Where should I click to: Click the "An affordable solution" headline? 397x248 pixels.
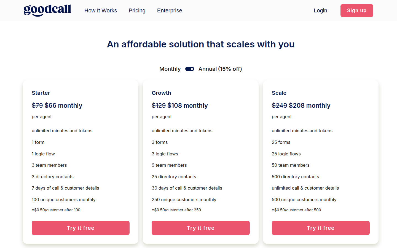[x=201, y=44]
